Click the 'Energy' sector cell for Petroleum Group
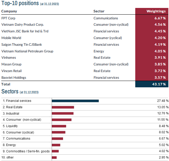 [x=99, y=51]
